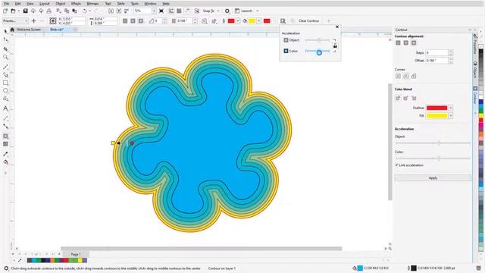The height and width of the screenshot is (273, 485).
Task: Select the Pick tool in toolbox
Action: [x=5, y=32]
